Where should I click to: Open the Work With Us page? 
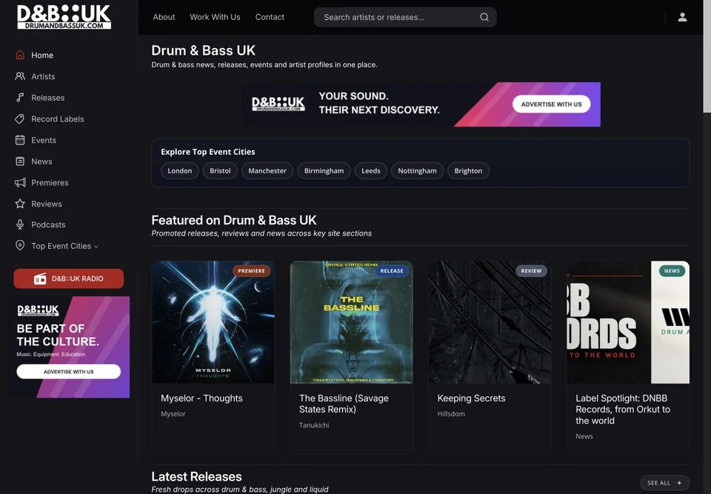click(215, 17)
